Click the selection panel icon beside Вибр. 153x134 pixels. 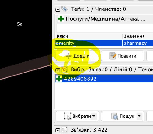[64, 69]
